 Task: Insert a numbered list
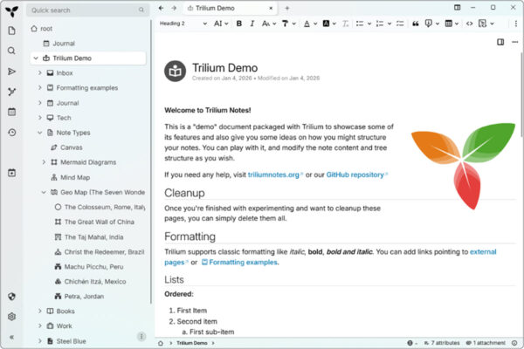[x=380, y=24]
